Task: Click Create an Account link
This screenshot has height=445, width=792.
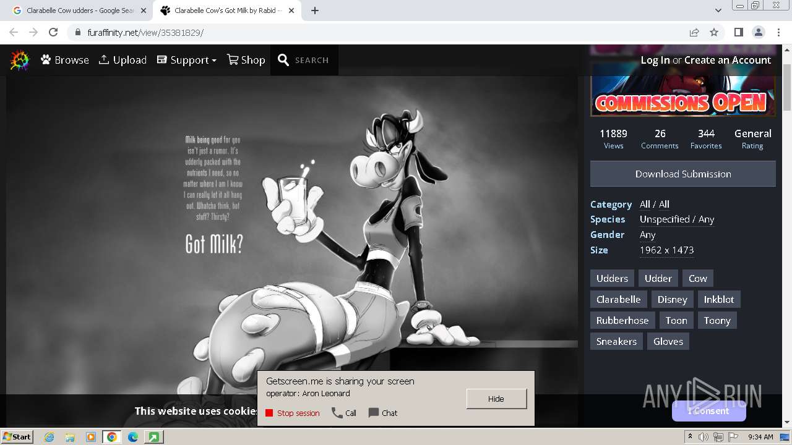Action: click(x=728, y=60)
